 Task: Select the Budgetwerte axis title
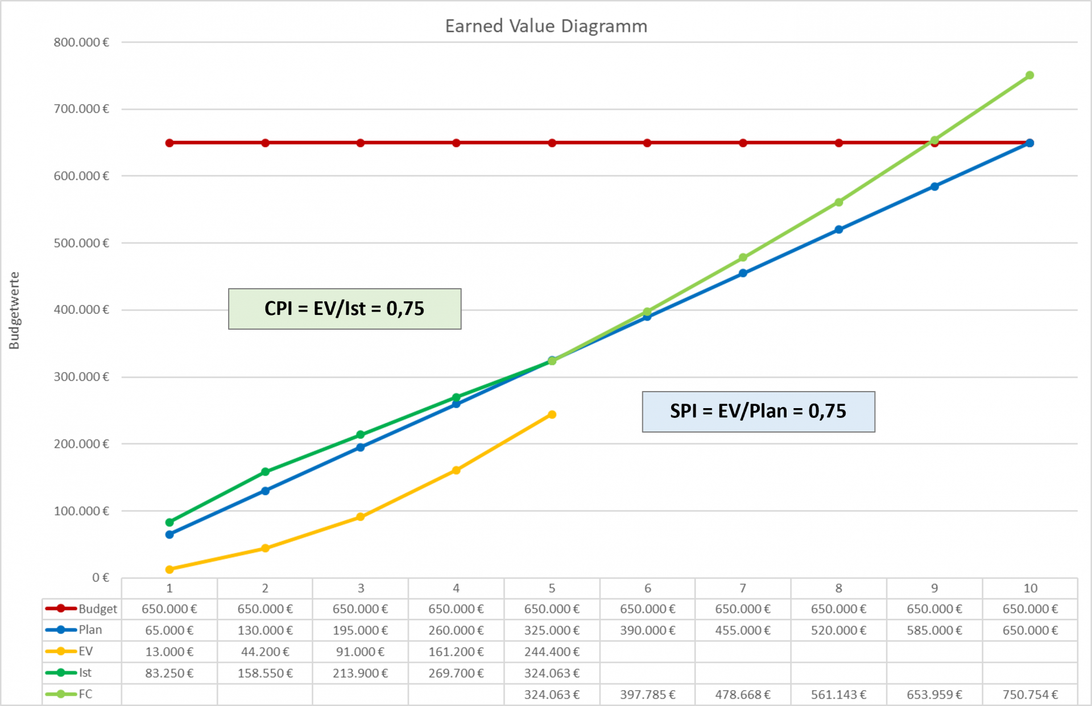point(14,310)
